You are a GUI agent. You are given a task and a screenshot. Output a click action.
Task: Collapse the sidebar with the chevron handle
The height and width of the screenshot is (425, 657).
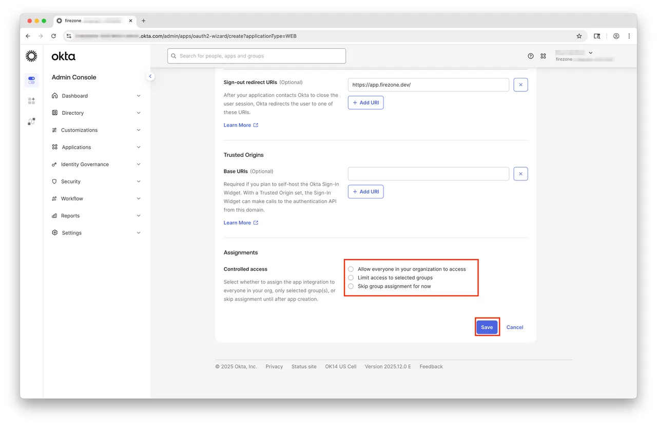150,76
